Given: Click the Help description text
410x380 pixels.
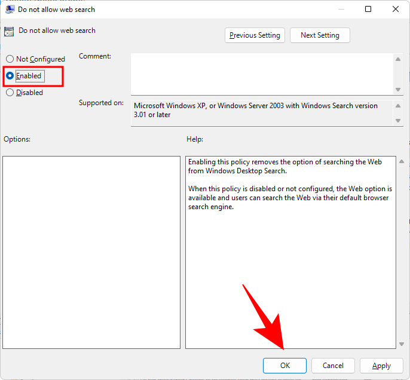Looking at the screenshot, I should [x=290, y=184].
